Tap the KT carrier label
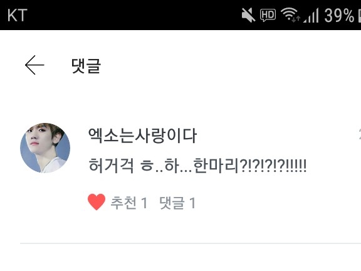 click(18, 15)
